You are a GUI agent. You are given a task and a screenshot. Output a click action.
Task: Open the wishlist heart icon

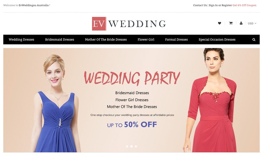[x=219, y=23]
